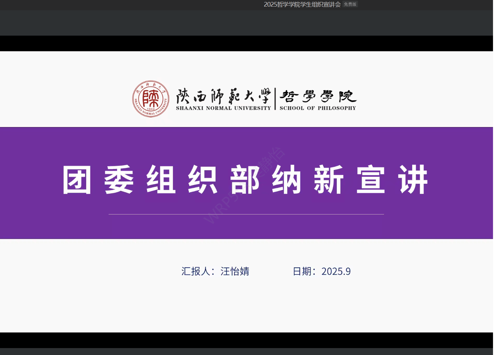This screenshot has height=355, width=494.
Task: Click the 免费版 badge beside the title
Action: click(x=350, y=4)
